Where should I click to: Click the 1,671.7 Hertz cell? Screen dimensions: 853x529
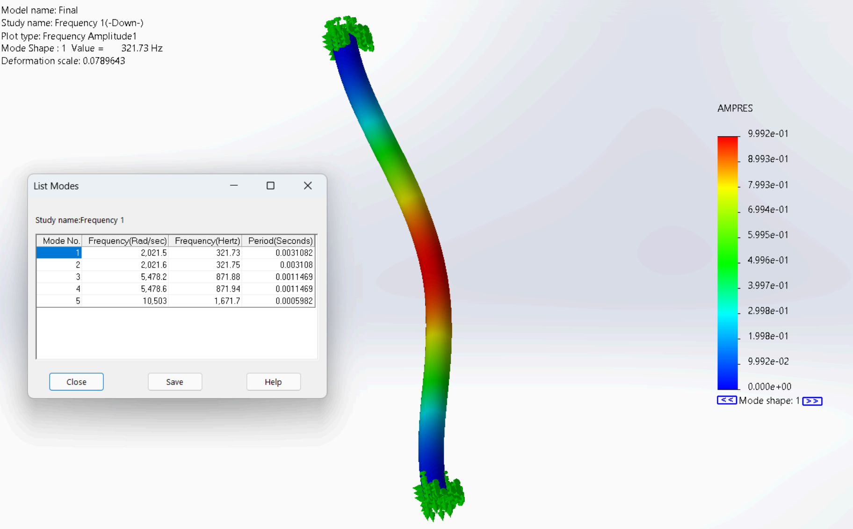[206, 301]
